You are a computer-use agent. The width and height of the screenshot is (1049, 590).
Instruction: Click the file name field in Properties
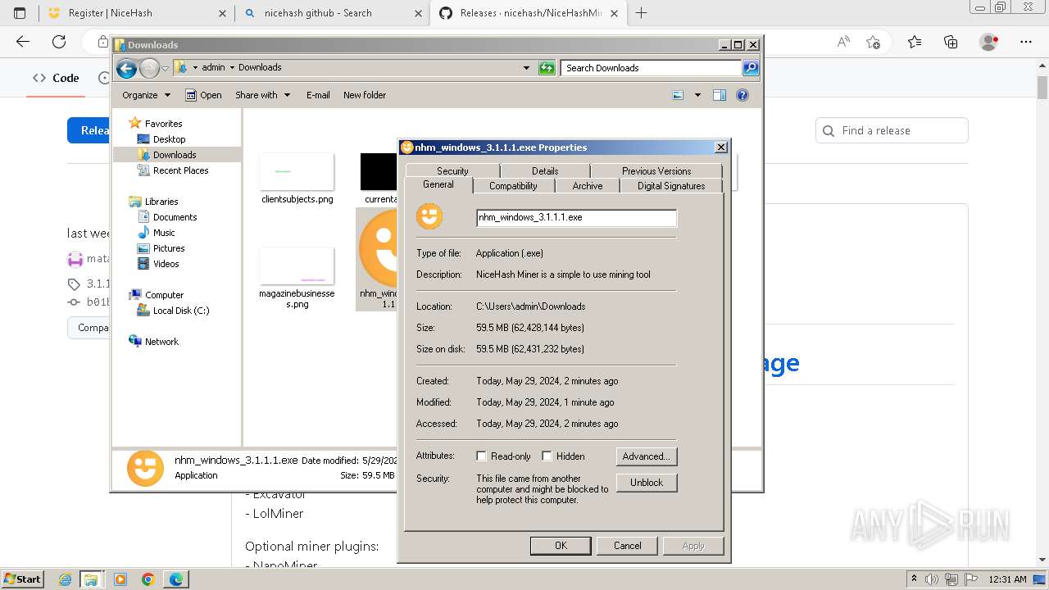click(577, 217)
